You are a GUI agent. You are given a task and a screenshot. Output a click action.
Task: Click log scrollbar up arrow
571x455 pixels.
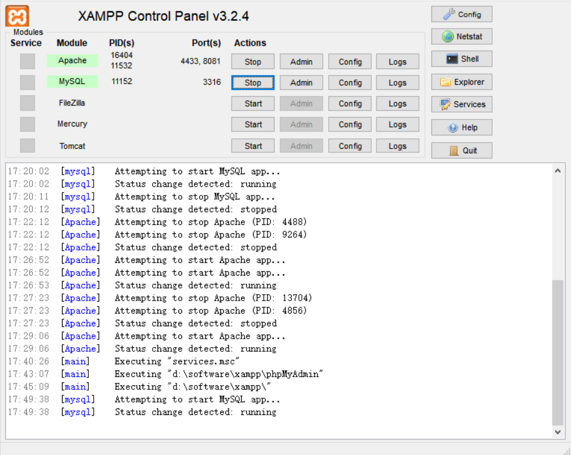click(557, 171)
